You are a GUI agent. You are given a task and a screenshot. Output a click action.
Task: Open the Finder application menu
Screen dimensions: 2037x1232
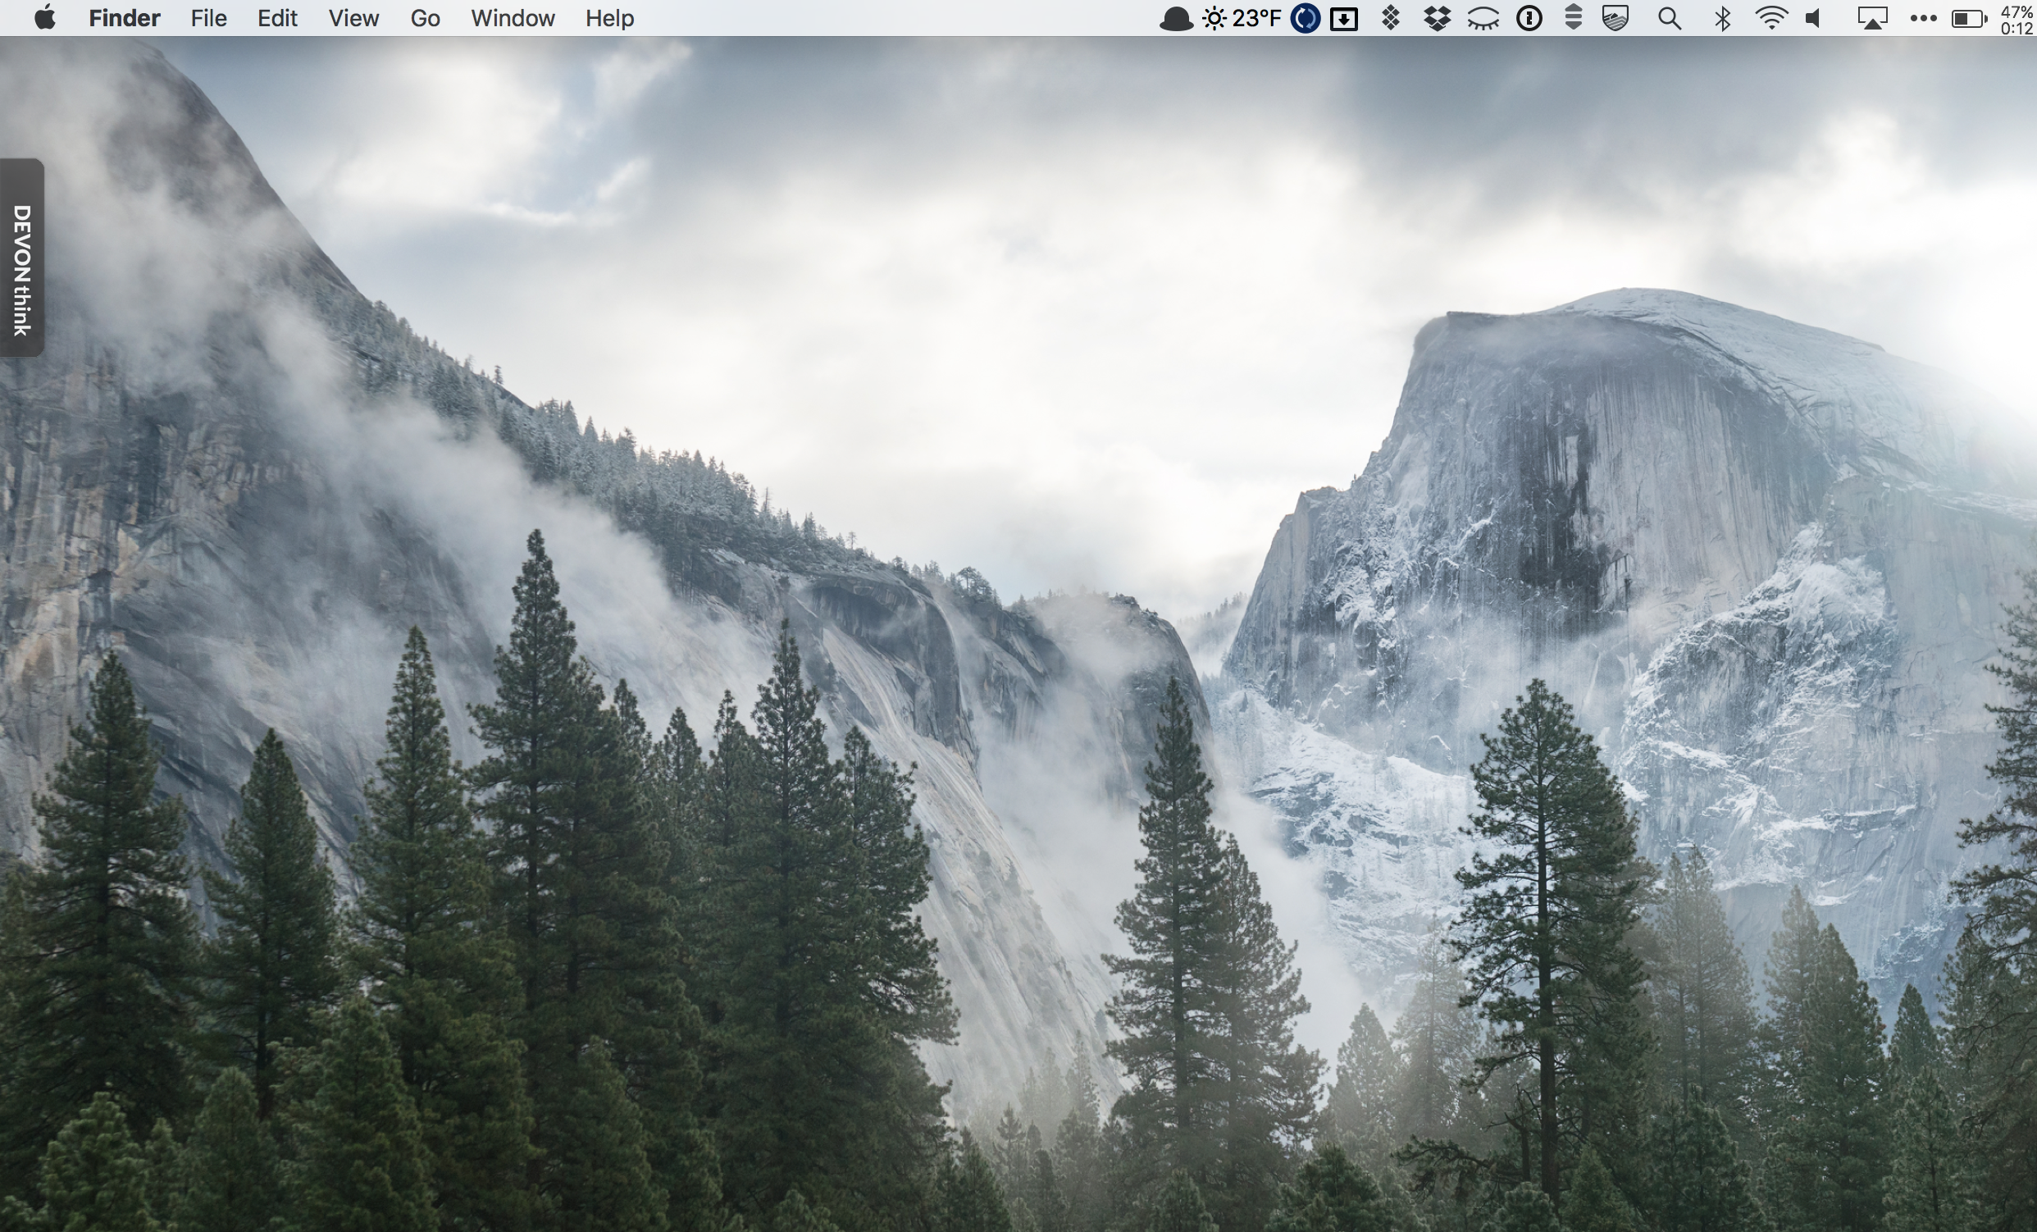124,18
